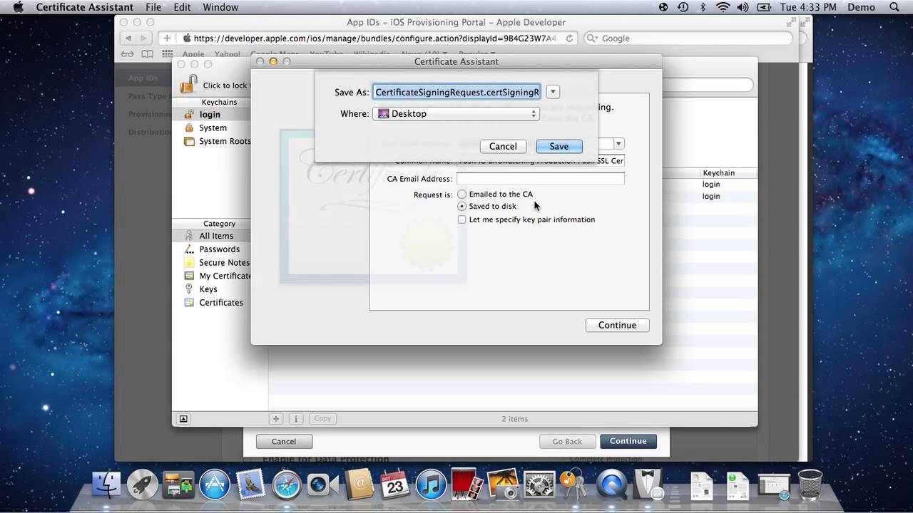Click Save in the save sheet
Screen dimensions: 913x513
coord(559,146)
